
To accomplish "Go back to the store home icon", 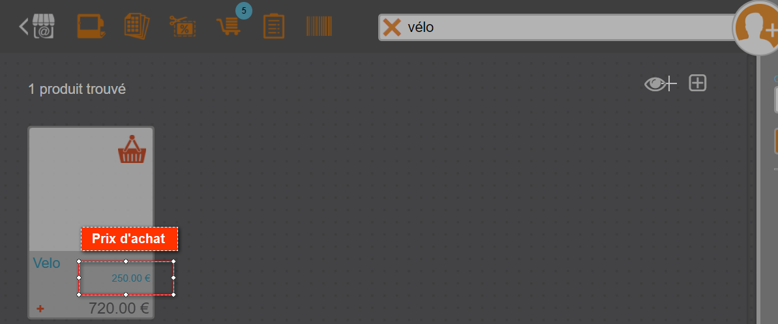I will [37, 26].
